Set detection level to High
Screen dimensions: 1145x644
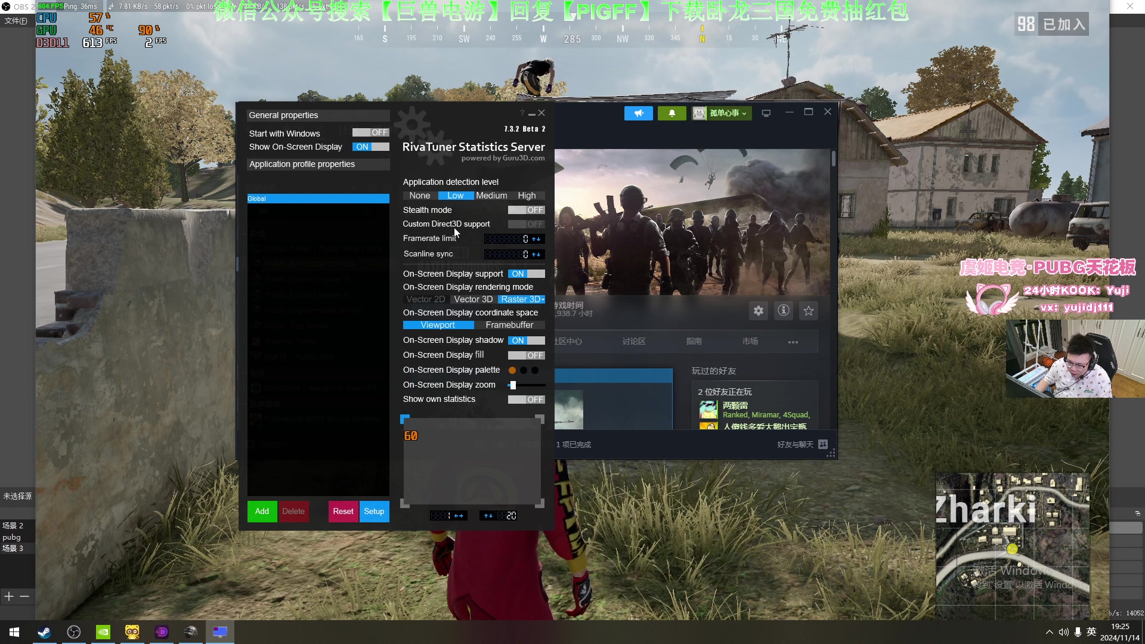tap(527, 196)
